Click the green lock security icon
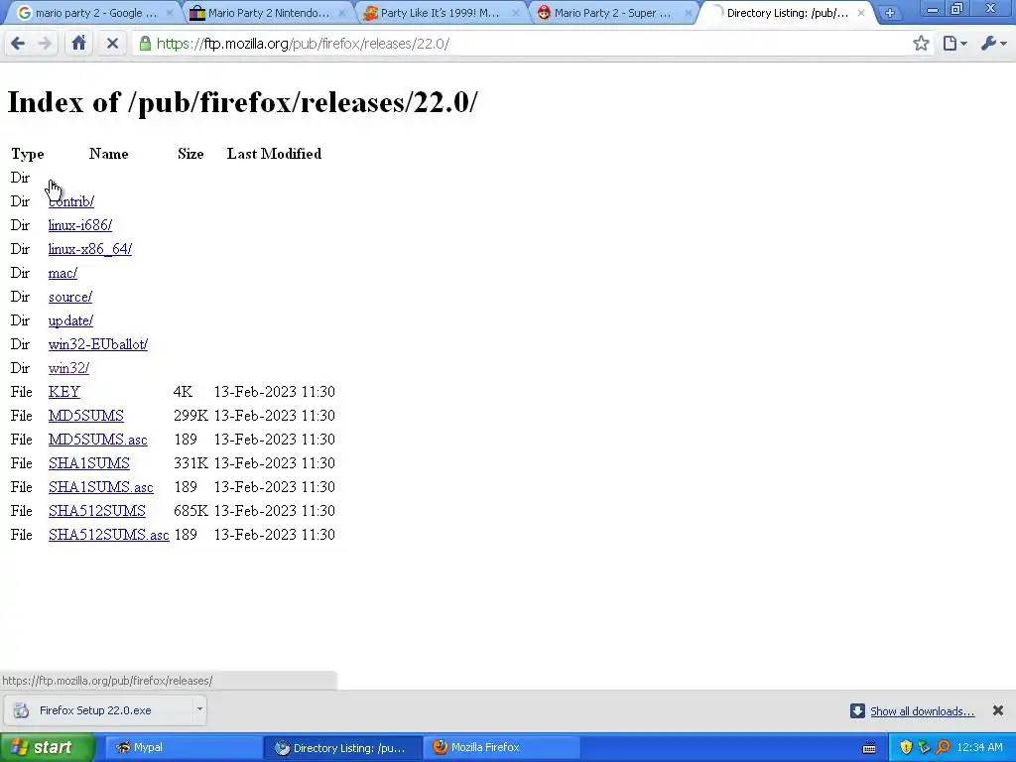 (145, 44)
